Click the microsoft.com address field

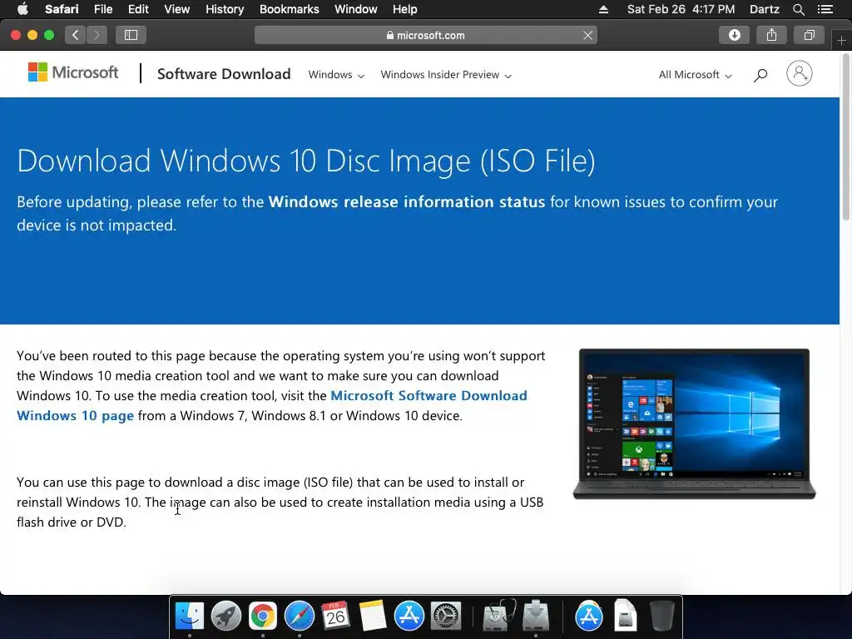425,35
